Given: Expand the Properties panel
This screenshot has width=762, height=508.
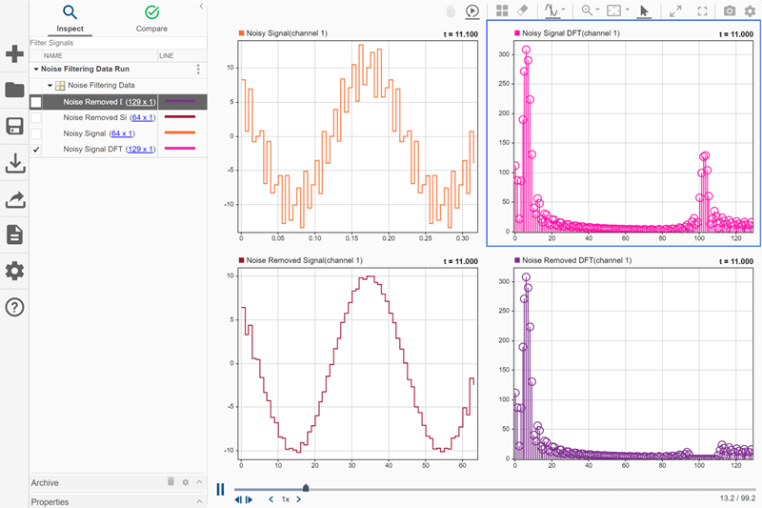Looking at the screenshot, I should (199, 501).
